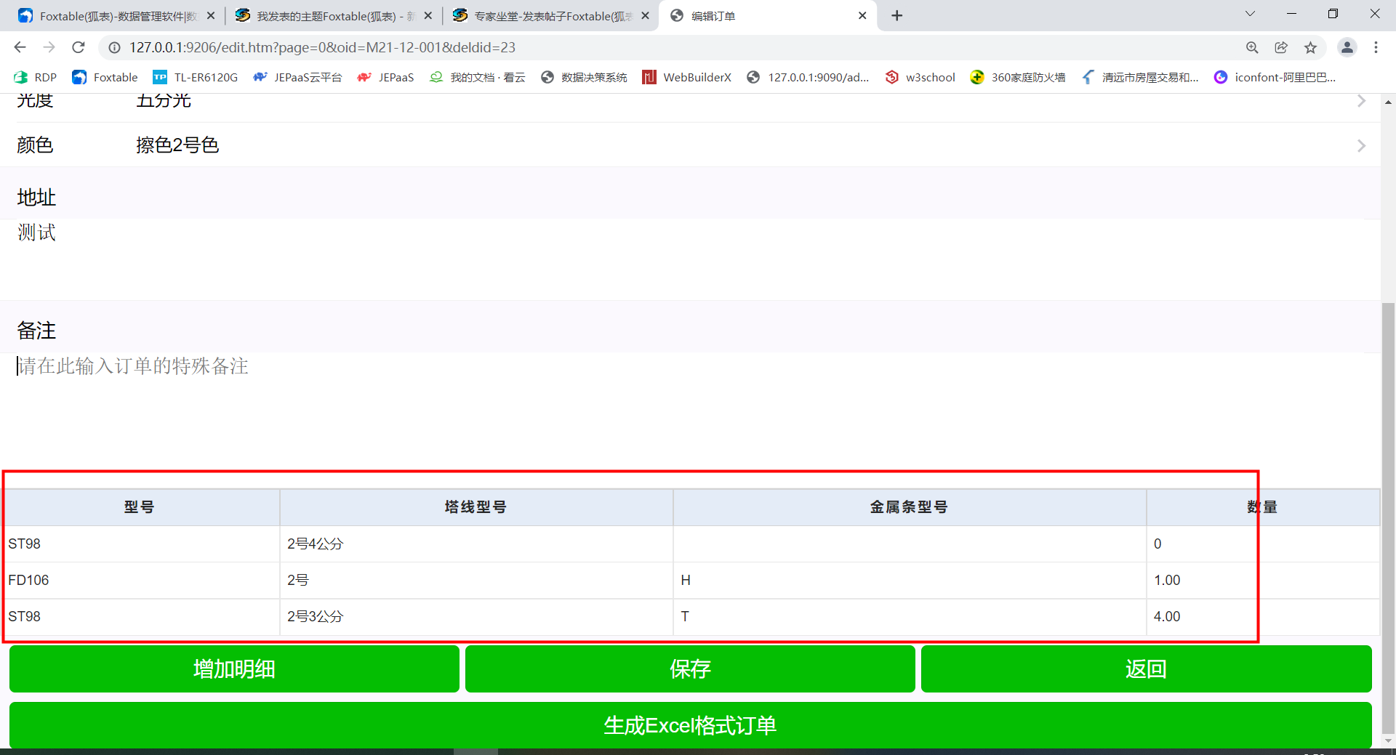Open the Chrome three-dot menu
This screenshot has width=1396, height=755.
click(x=1376, y=47)
